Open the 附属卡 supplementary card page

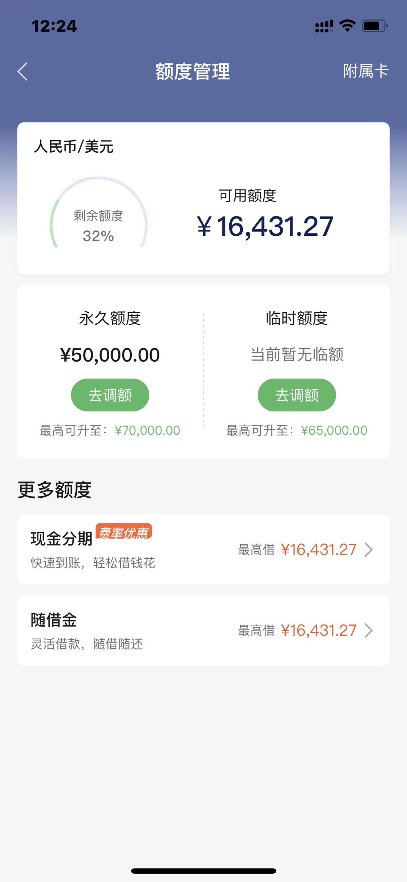365,71
